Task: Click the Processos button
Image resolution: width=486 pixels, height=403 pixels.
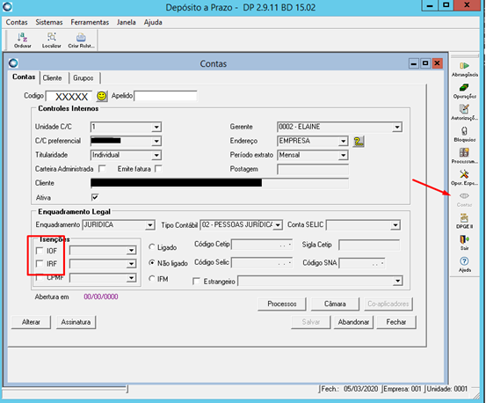Action: tap(282, 304)
